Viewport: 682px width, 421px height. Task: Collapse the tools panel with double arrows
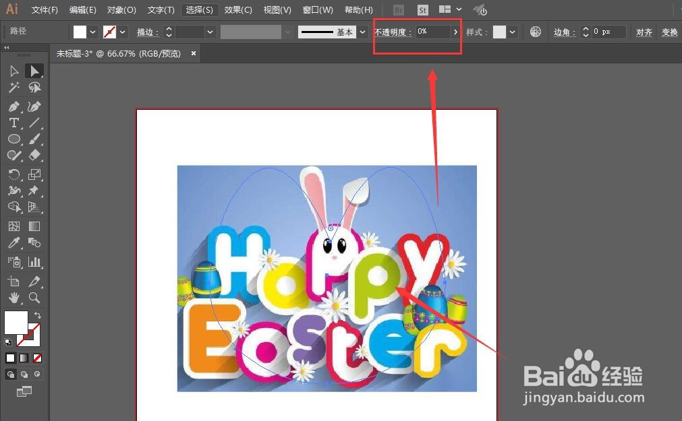click(7, 47)
